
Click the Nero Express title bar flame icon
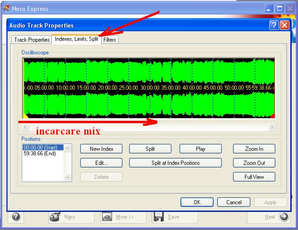[6, 8]
